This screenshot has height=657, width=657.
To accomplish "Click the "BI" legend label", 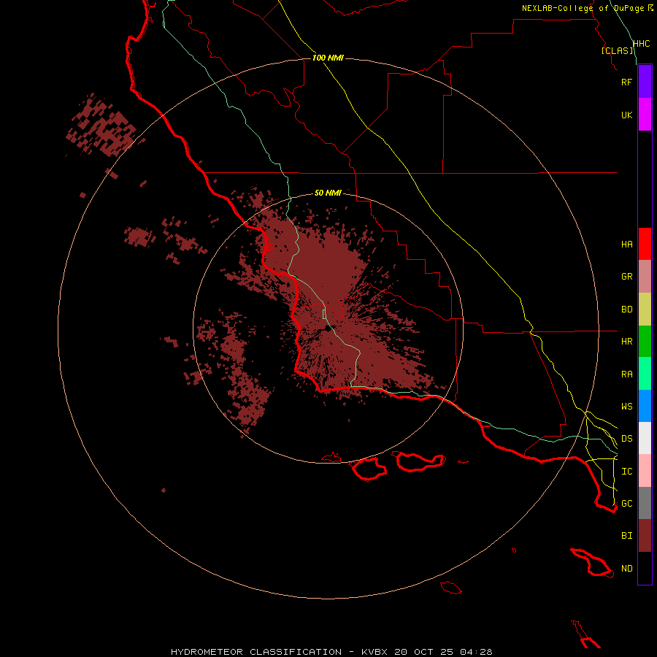I will pyautogui.click(x=626, y=536).
